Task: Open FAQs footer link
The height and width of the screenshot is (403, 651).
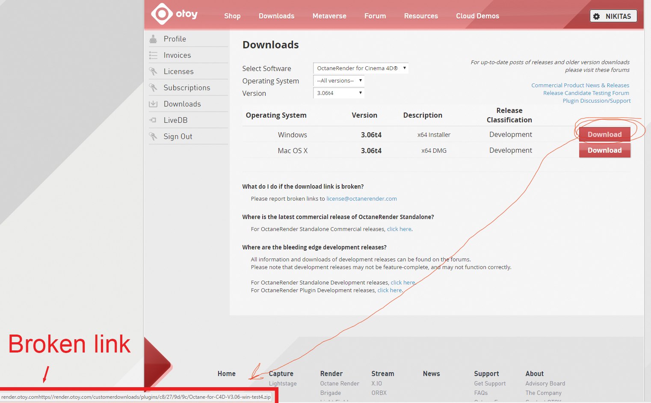Action: (x=481, y=393)
